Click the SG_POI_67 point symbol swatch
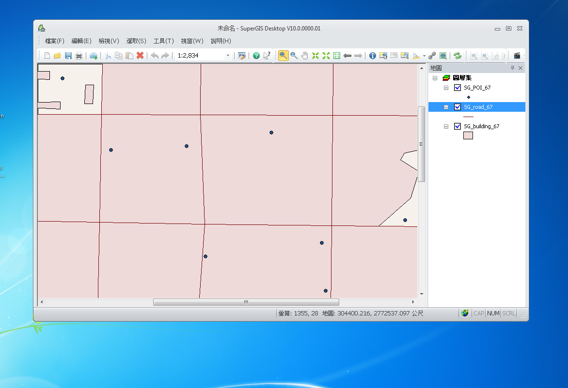The height and width of the screenshot is (388, 568). [468, 97]
